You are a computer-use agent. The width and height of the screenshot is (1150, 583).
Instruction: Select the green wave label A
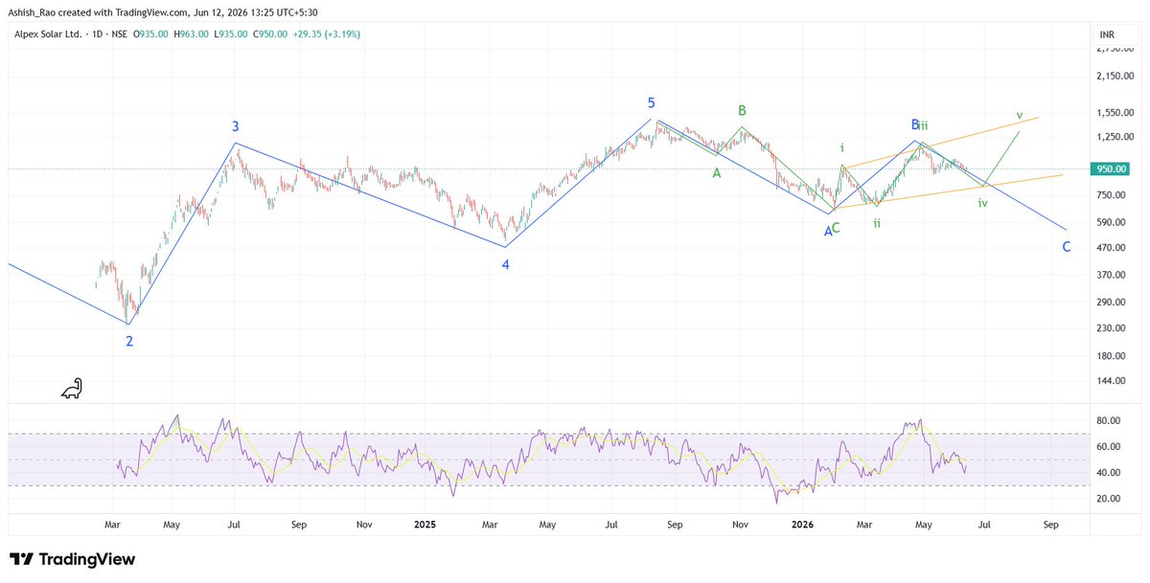click(x=716, y=173)
